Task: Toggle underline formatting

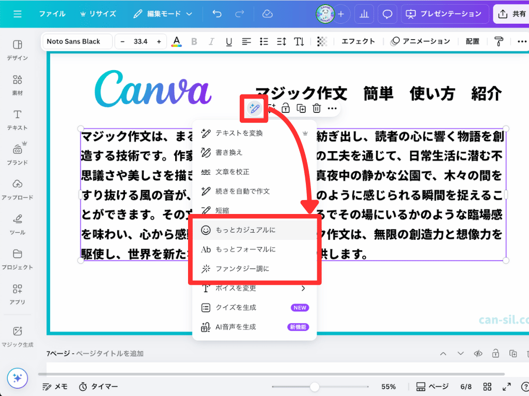Action: [229, 41]
